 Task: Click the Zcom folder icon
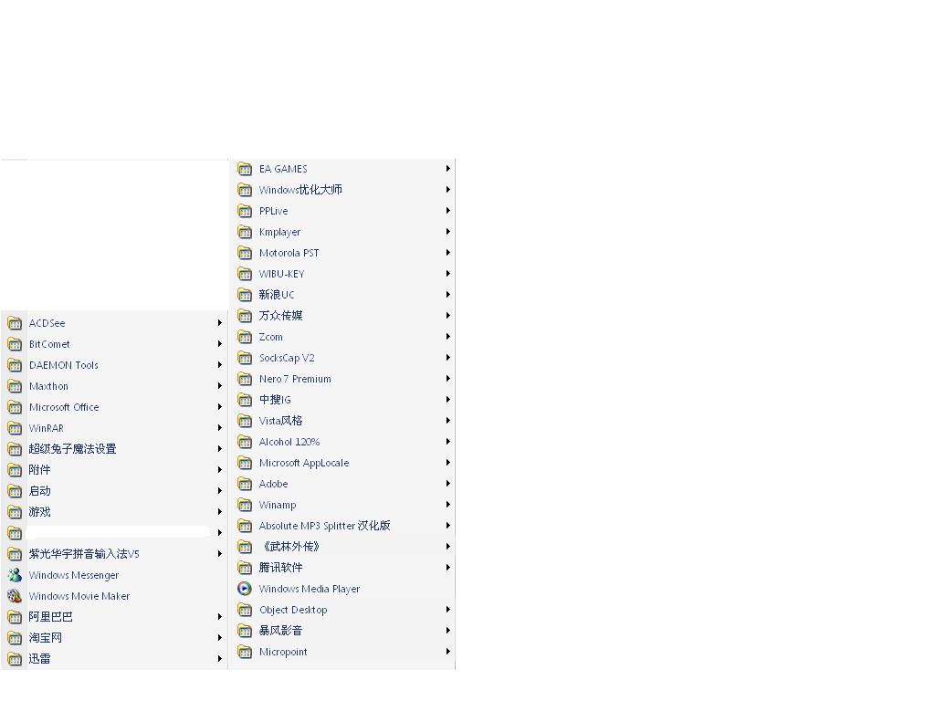tap(245, 337)
